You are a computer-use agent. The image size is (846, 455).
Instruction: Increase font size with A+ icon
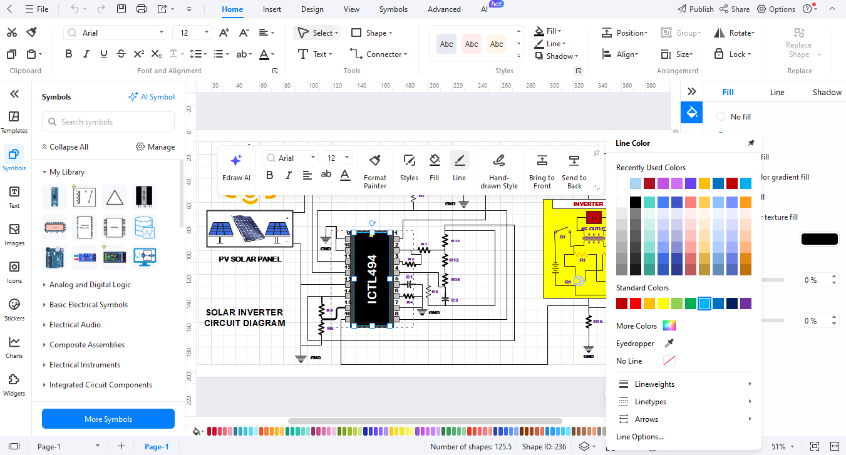(224, 33)
